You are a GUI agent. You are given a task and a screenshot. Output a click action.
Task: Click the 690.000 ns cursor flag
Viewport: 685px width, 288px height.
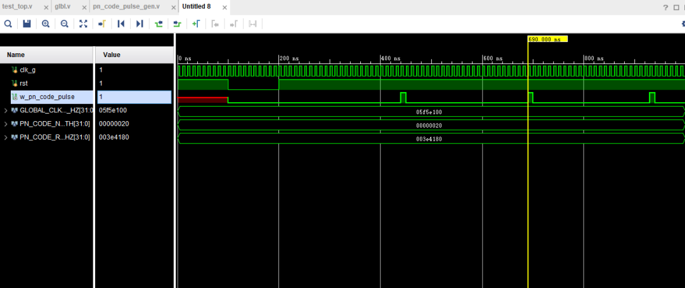547,39
